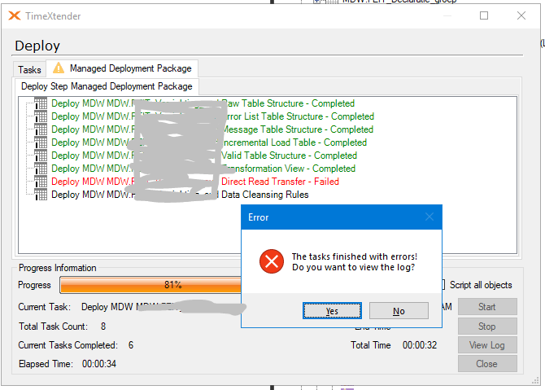The width and height of the screenshot is (545, 390).
Task: Choose Yes to view the log
Action: pyautogui.click(x=332, y=311)
